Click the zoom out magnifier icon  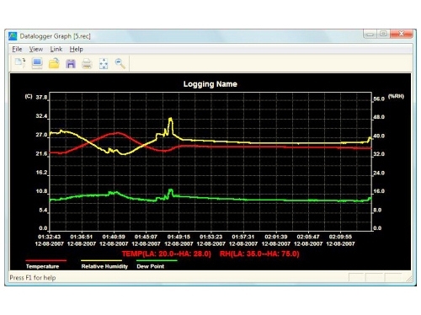tap(120, 63)
